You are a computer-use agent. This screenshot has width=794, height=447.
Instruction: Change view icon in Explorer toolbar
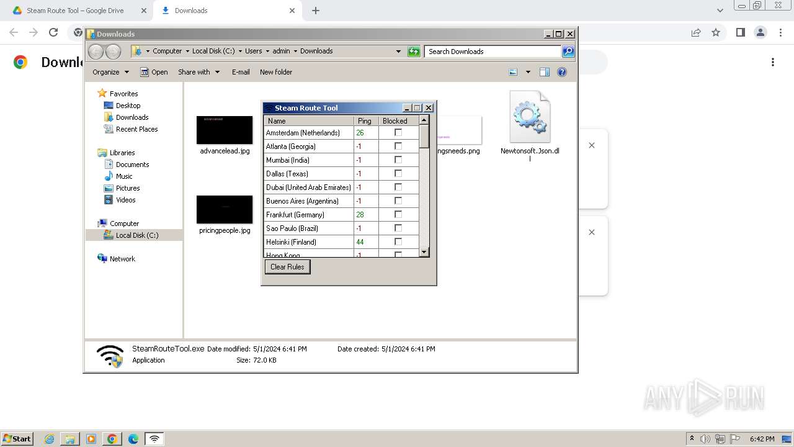pyautogui.click(x=513, y=72)
